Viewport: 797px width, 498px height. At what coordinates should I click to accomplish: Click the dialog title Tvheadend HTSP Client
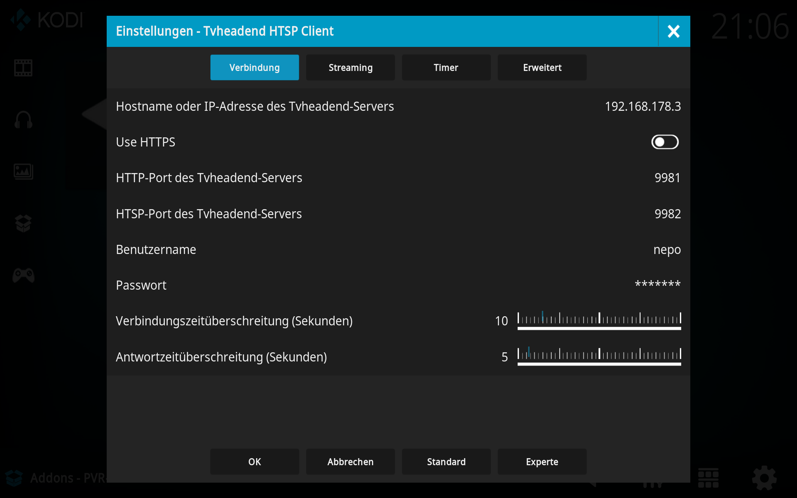pyautogui.click(x=269, y=31)
